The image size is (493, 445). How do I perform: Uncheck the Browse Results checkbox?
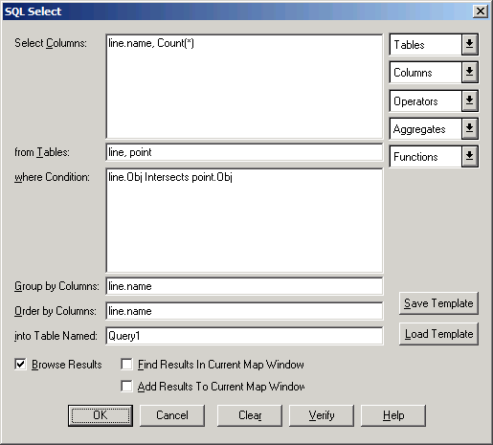pos(20,365)
